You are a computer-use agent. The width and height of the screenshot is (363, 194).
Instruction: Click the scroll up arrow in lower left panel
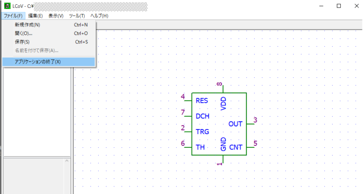[67, 162]
